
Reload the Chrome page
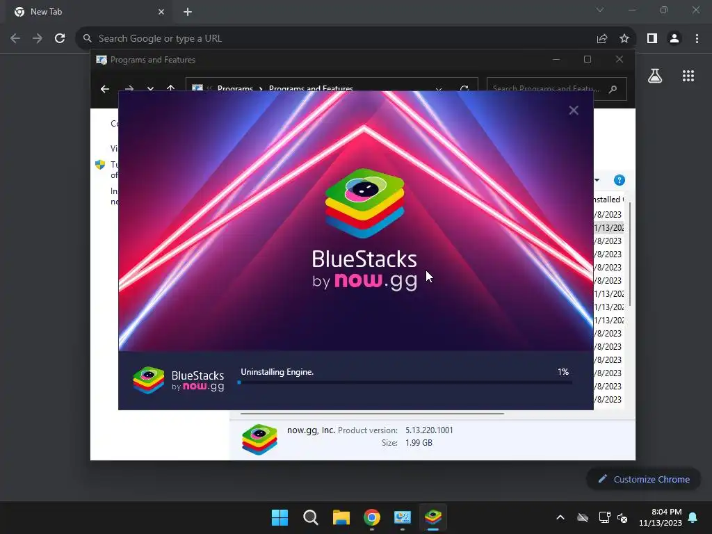click(x=60, y=39)
